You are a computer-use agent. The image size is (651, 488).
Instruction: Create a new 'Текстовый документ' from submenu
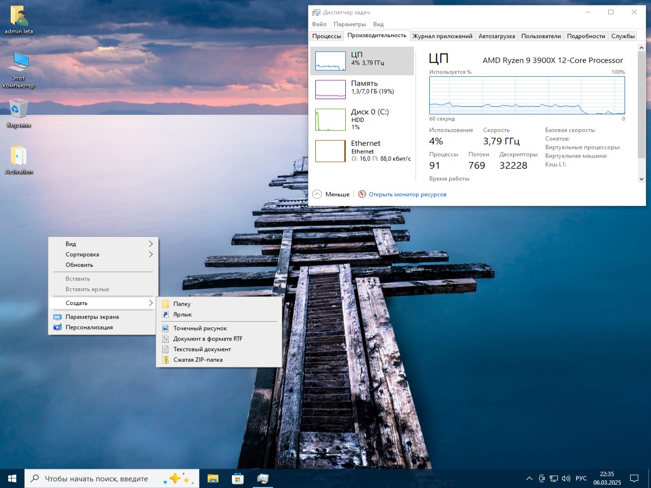pyautogui.click(x=202, y=349)
